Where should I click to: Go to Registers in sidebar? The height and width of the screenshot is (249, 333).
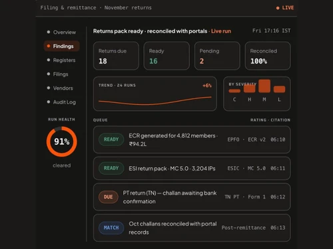pyautogui.click(x=61, y=60)
